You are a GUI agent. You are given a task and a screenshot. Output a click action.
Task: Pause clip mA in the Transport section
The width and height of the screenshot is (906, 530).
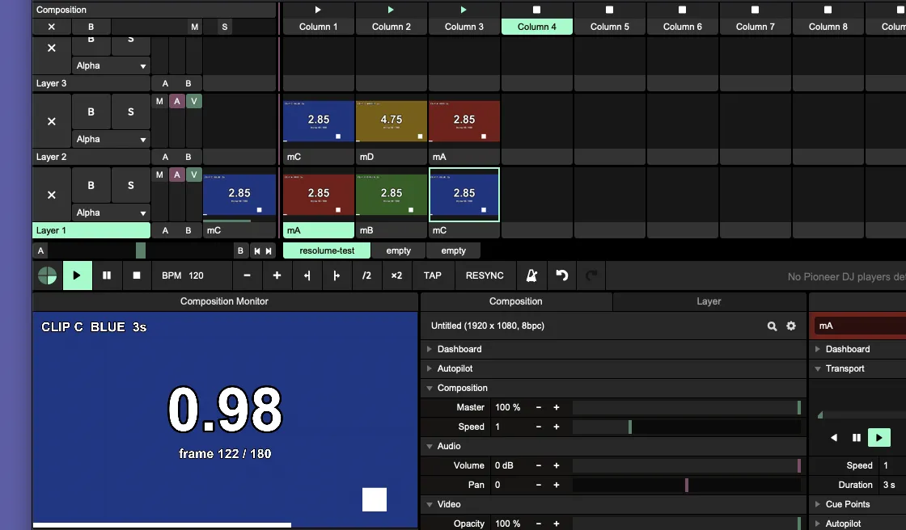[857, 438]
